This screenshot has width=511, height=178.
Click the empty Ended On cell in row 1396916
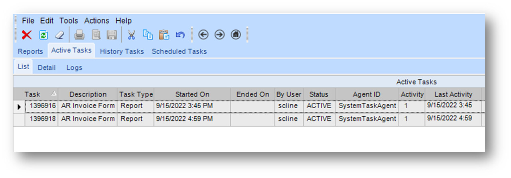click(253, 106)
